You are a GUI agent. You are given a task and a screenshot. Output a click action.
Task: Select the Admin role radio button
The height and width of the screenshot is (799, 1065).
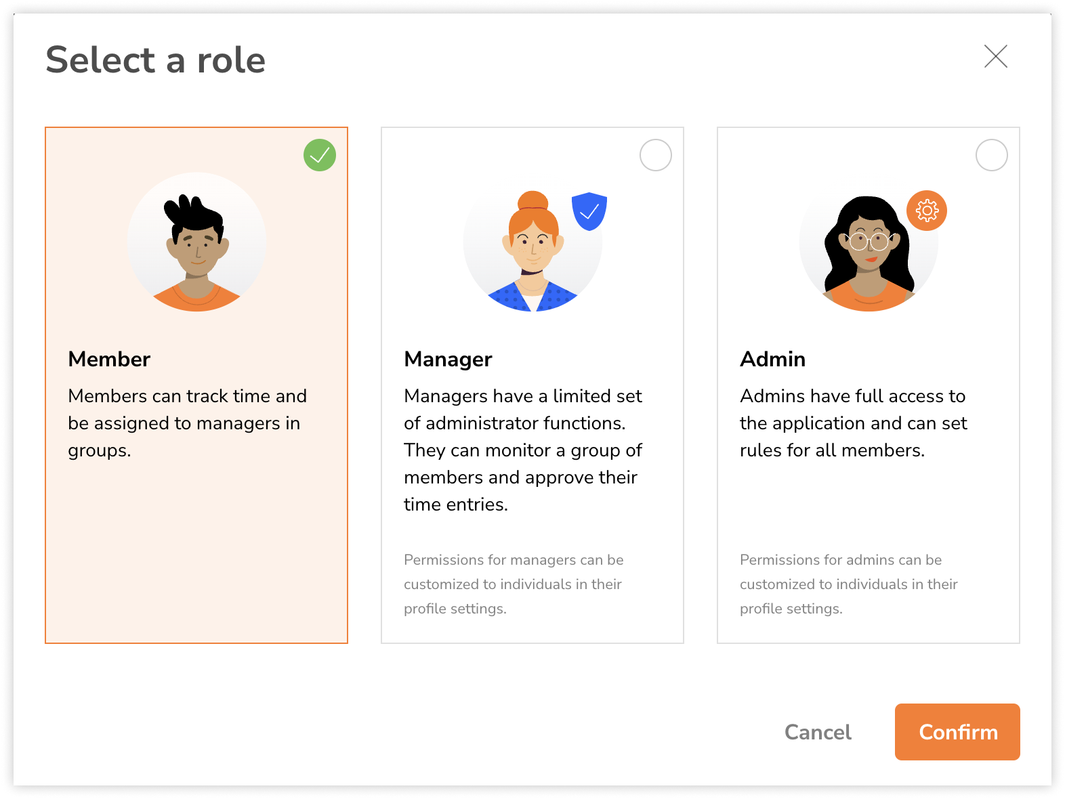pyautogui.click(x=992, y=155)
